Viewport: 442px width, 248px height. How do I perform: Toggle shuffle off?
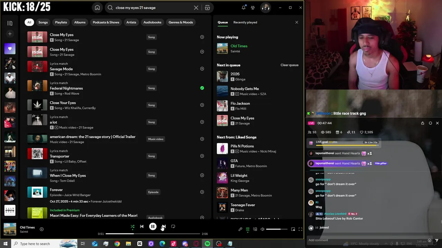click(x=132, y=226)
